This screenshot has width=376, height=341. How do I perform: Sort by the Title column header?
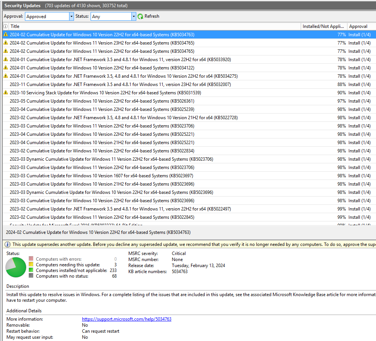pos(155,26)
